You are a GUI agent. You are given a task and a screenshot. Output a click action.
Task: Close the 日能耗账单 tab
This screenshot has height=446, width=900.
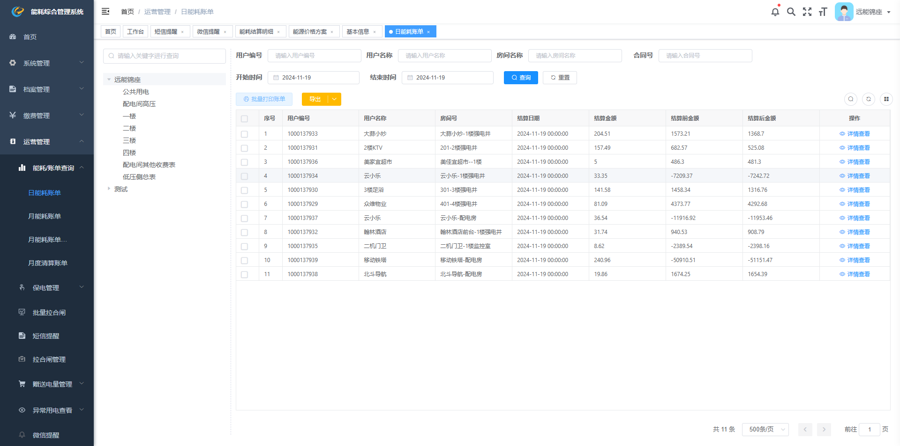click(428, 32)
